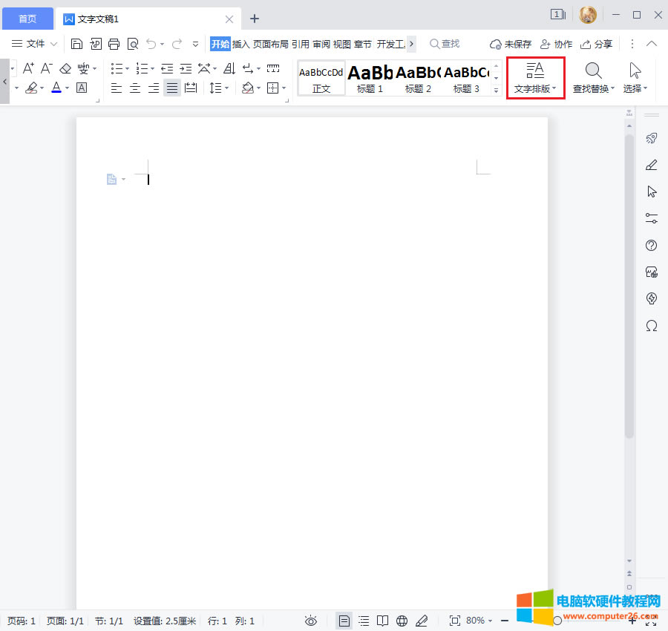Click the clear formatting eraser icon
Viewport: 668px width, 631px height.
pyautogui.click(x=65, y=69)
